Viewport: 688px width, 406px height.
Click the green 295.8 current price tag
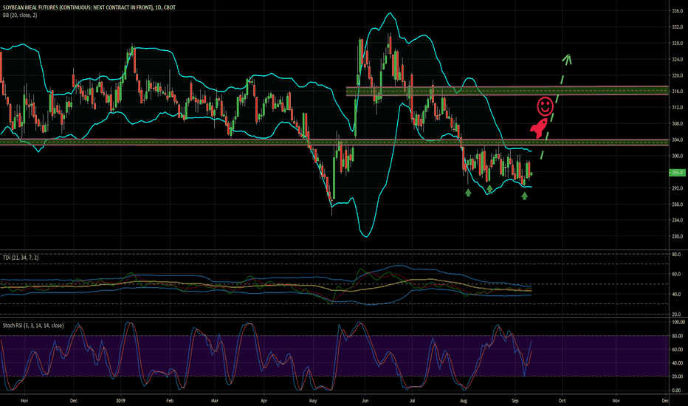click(677, 173)
